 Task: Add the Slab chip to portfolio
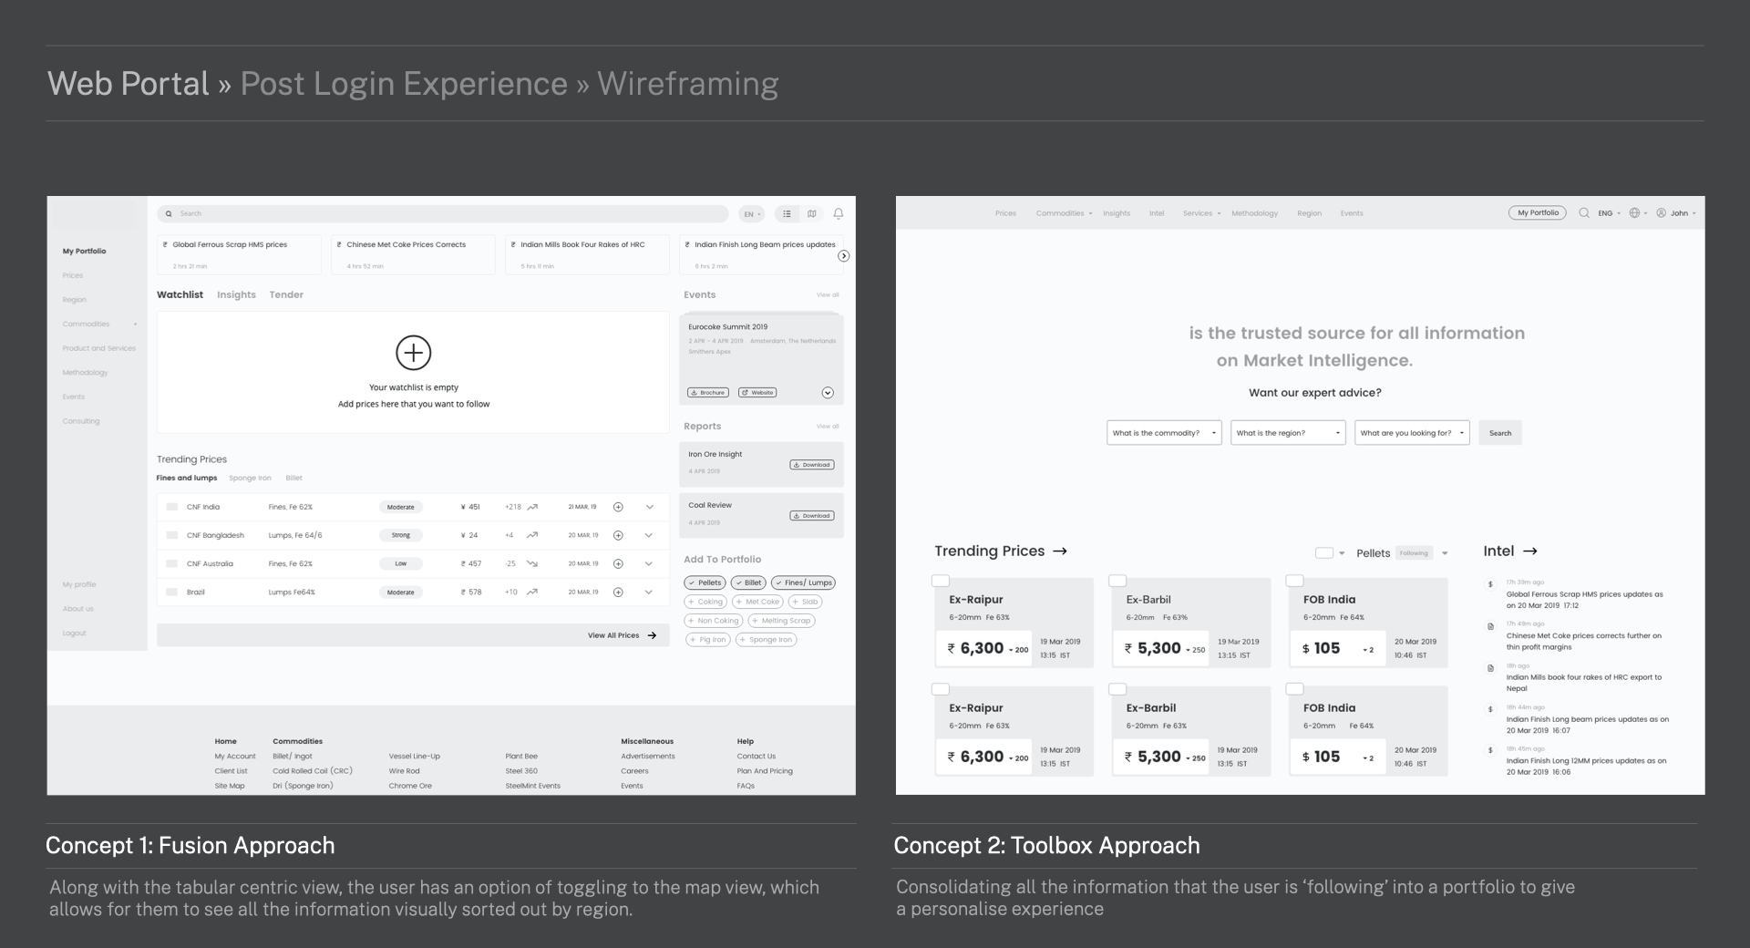click(x=806, y=602)
